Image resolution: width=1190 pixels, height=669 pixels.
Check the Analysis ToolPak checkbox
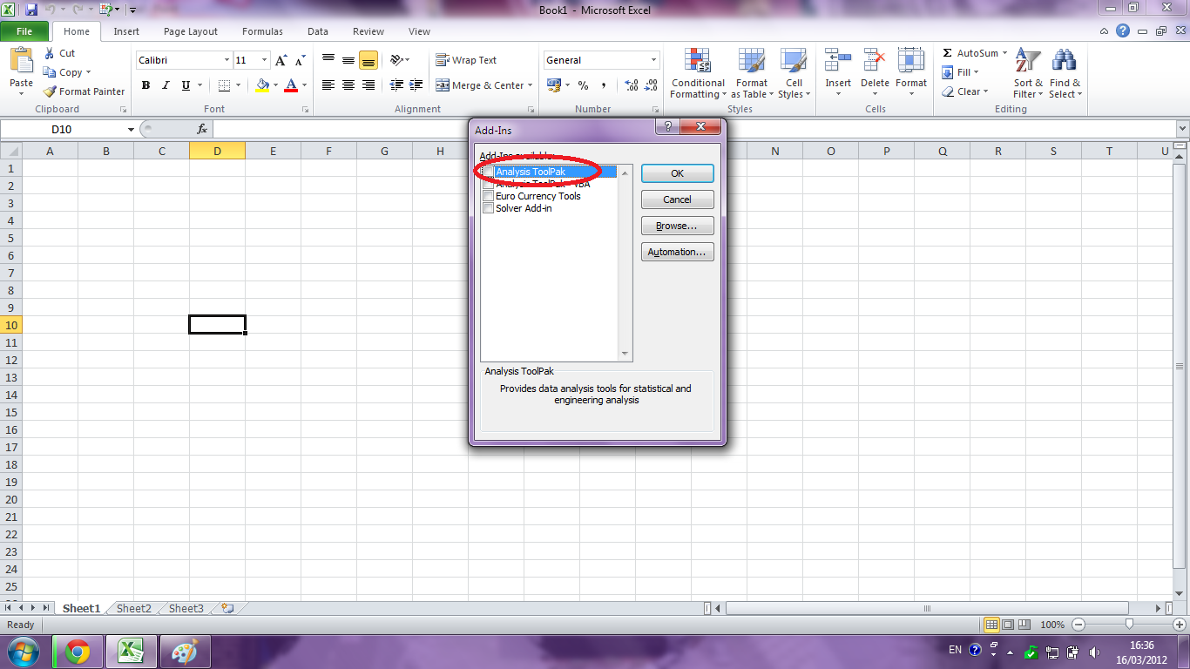tap(489, 172)
